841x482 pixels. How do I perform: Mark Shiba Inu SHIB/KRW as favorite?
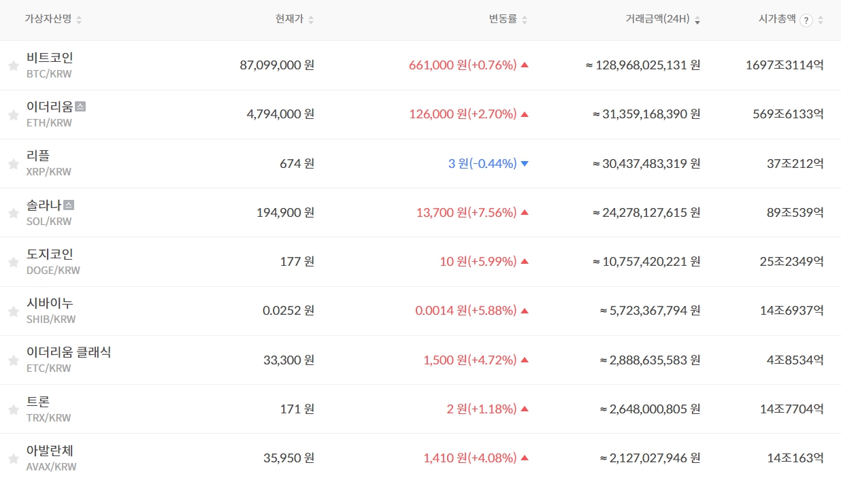13,311
